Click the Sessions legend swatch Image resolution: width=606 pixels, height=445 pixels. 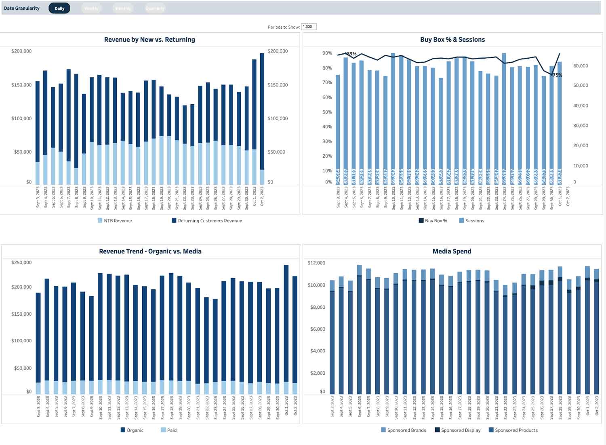click(x=461, y=220)
